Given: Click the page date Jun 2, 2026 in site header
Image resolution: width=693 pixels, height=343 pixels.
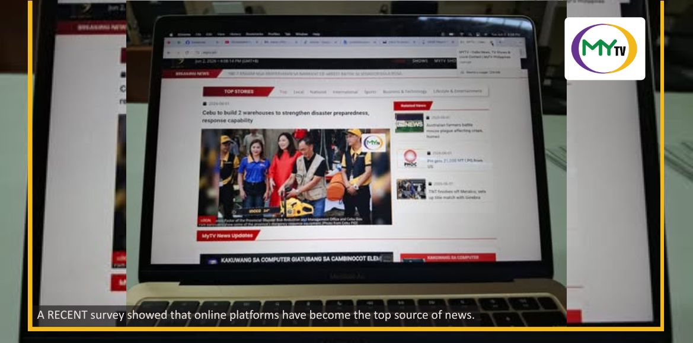Looking at the screenshot, I should [x=226, y=61].
